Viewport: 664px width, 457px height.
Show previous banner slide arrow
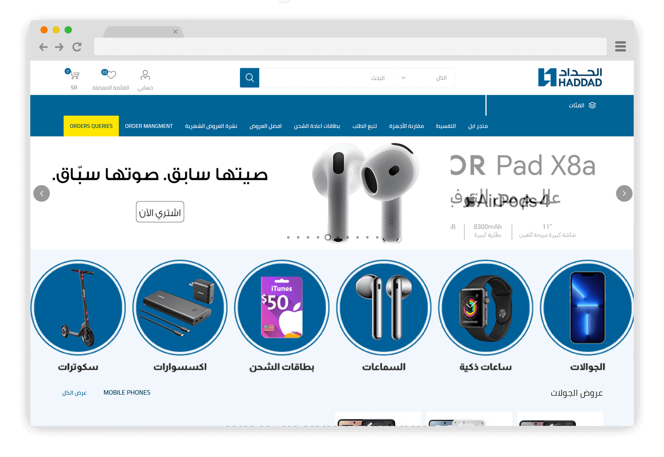tap(41, 193)
